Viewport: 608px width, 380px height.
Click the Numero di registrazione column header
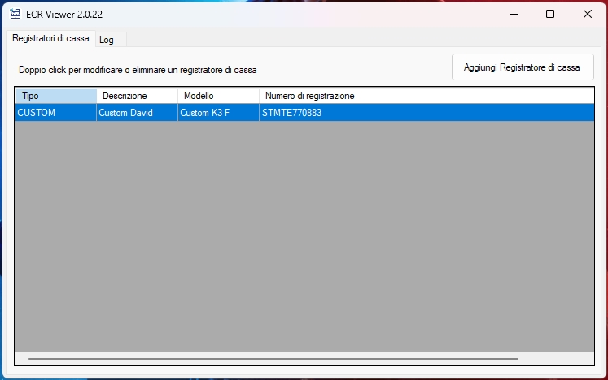click(426, 96)
